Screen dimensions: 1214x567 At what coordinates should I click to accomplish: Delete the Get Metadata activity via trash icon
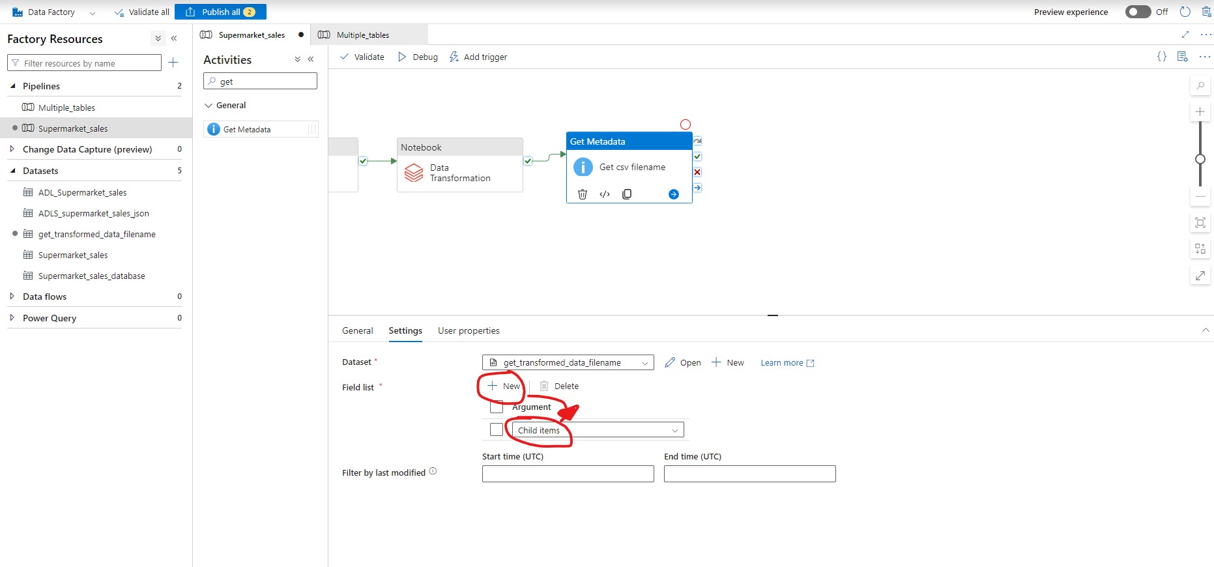pos(583,194)
